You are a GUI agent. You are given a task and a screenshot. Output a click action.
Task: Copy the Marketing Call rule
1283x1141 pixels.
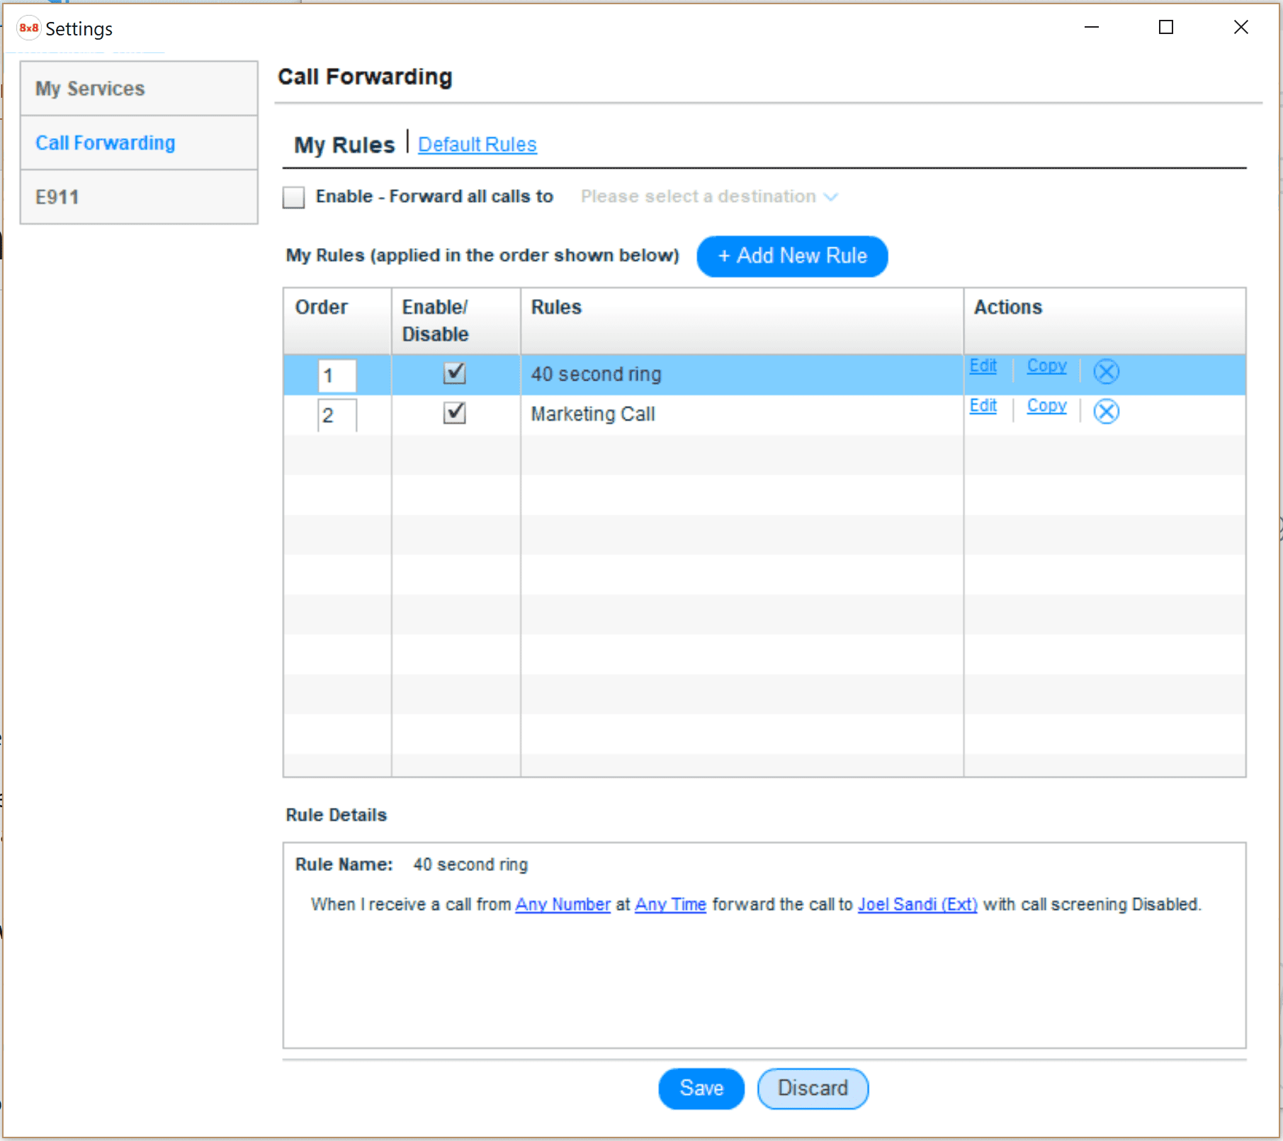click(x=1046, y=405)
